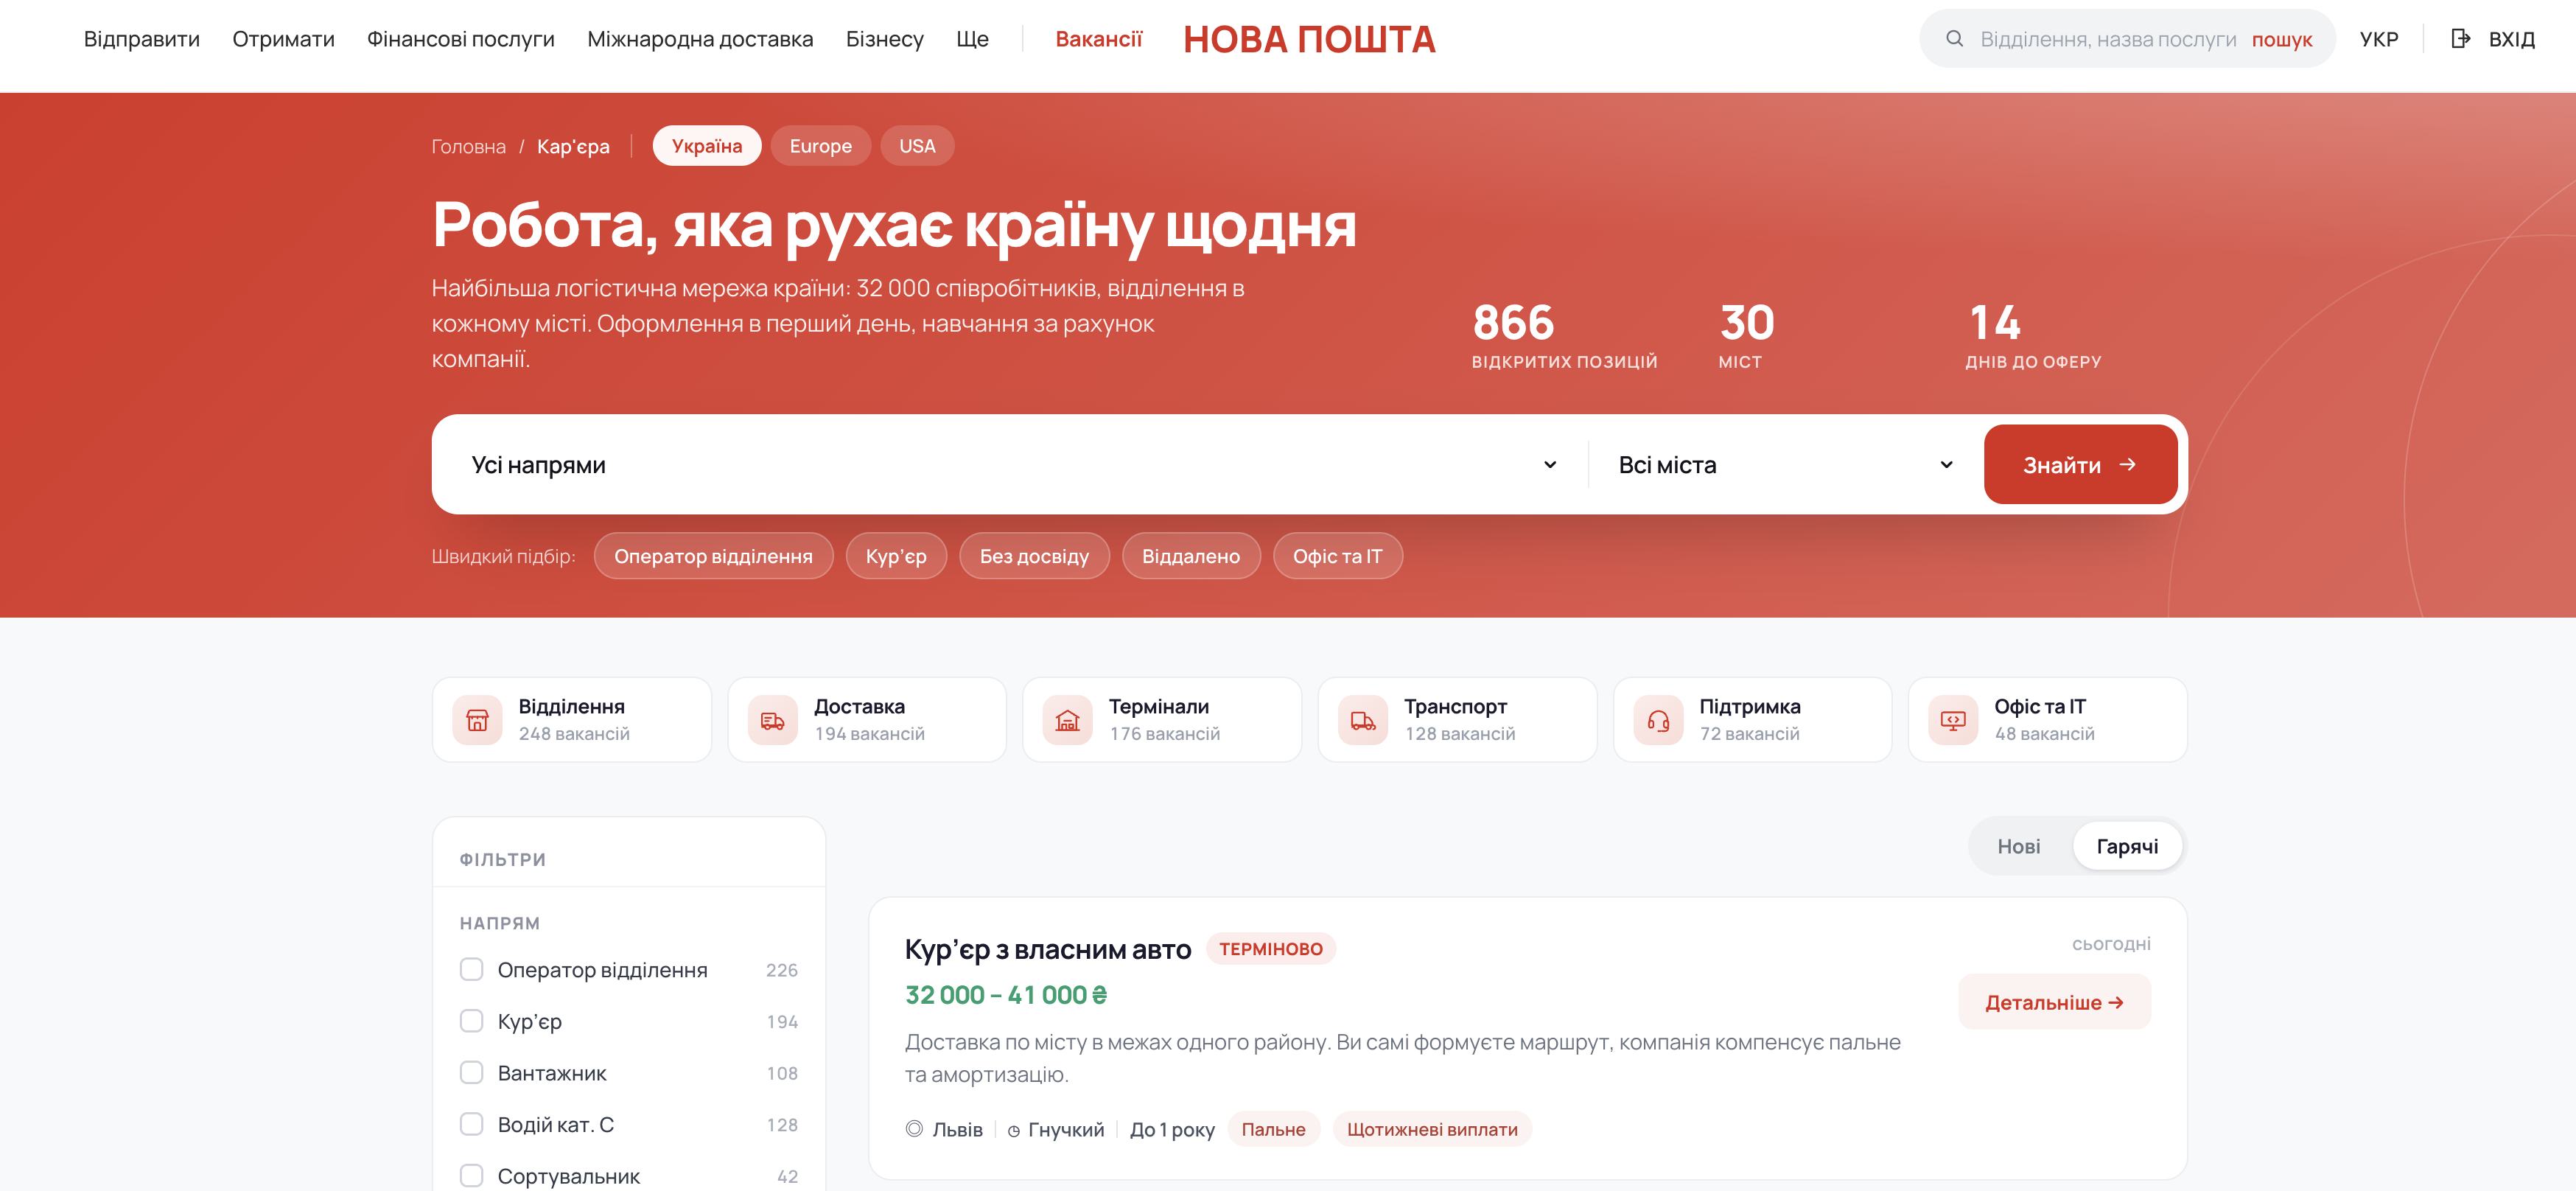Apply the Без досвіду quick filter

[x=1034, y=556]
